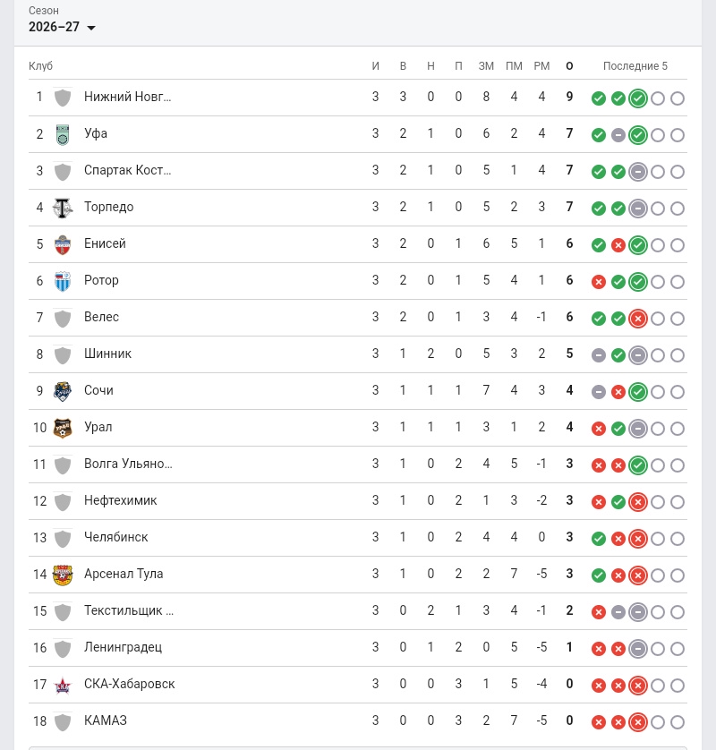Click the О points column header
716x750 pixels.
[x=569, y=66]
